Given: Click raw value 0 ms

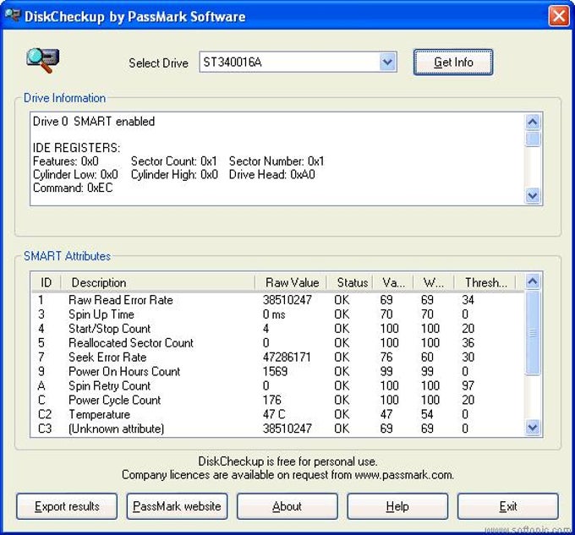Looking at the screenshot, I should 274,314.
